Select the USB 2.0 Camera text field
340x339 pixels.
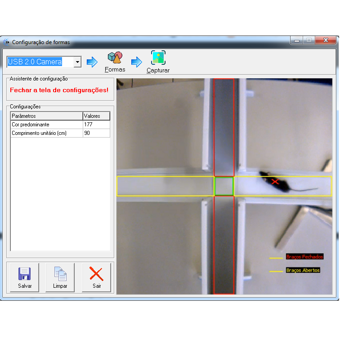click(40, 62)
